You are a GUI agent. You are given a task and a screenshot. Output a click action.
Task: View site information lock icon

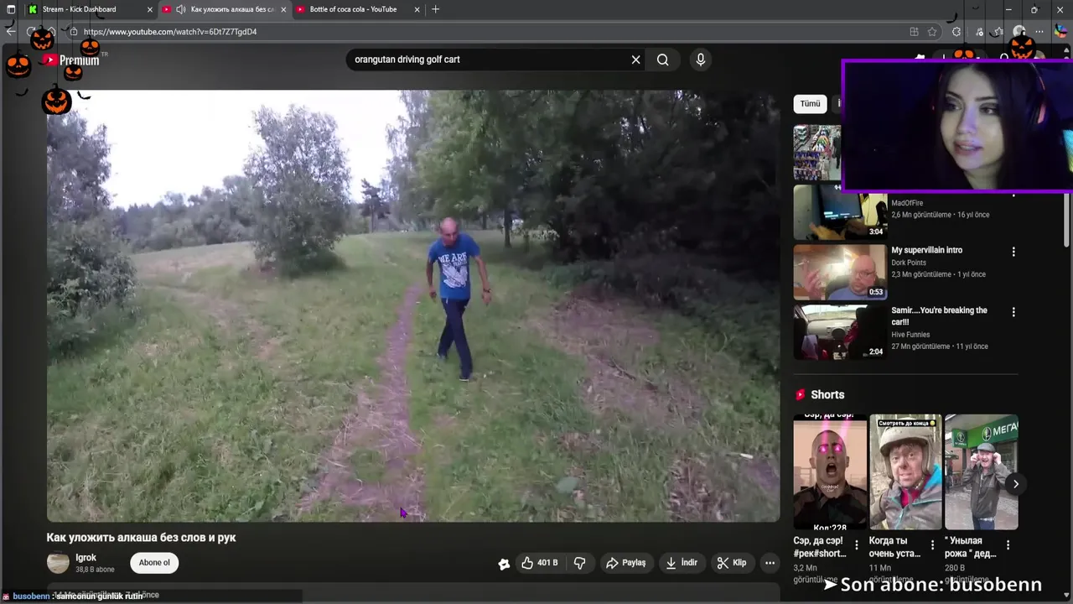click(74, 32)
